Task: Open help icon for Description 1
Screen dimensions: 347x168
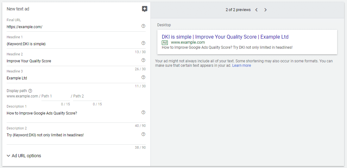Action: [143, 112]
